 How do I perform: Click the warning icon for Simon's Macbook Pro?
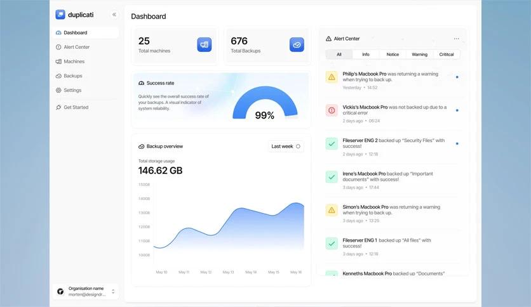pyautogui.click(x=332, y=210)
